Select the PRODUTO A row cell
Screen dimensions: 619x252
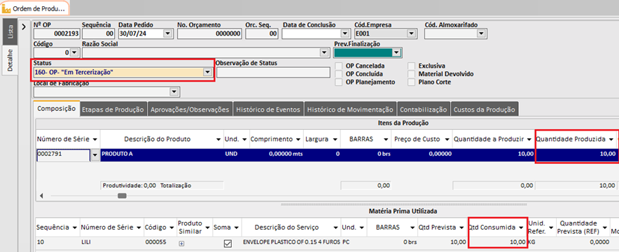(162, 155)
